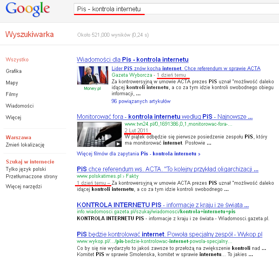Viewport: 279px width, 263px height.
Task: Expand the Więcej categories list
Action: coord(14,117)
